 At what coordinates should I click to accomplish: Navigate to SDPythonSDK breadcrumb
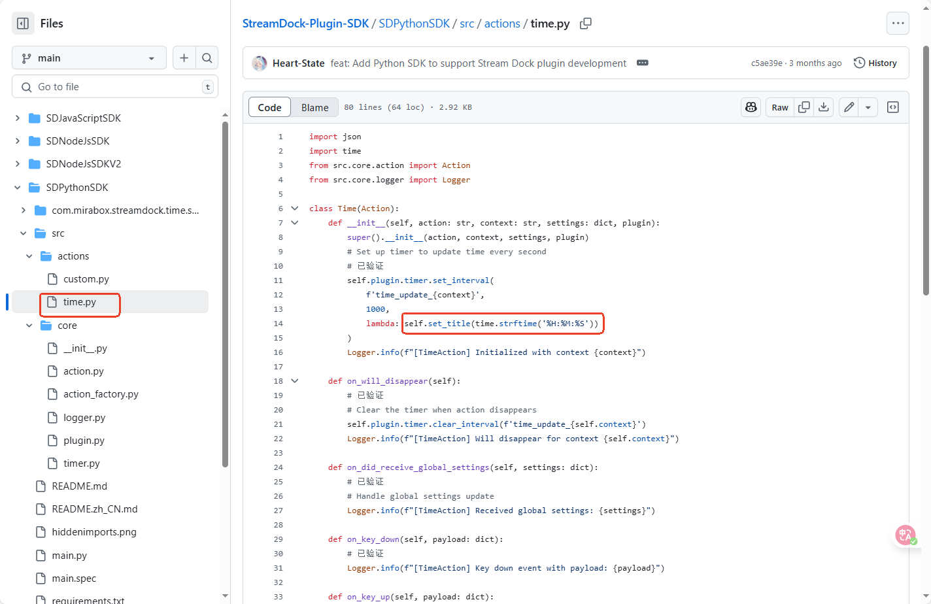click(415, 24)
